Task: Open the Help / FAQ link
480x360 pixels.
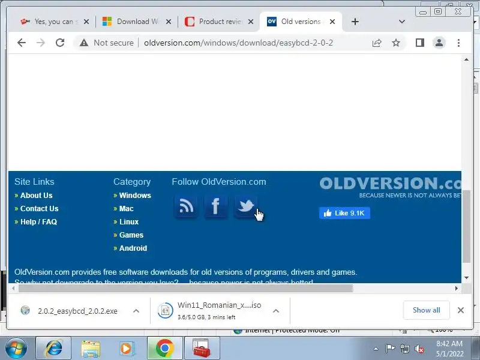Action: coord(38,221)
